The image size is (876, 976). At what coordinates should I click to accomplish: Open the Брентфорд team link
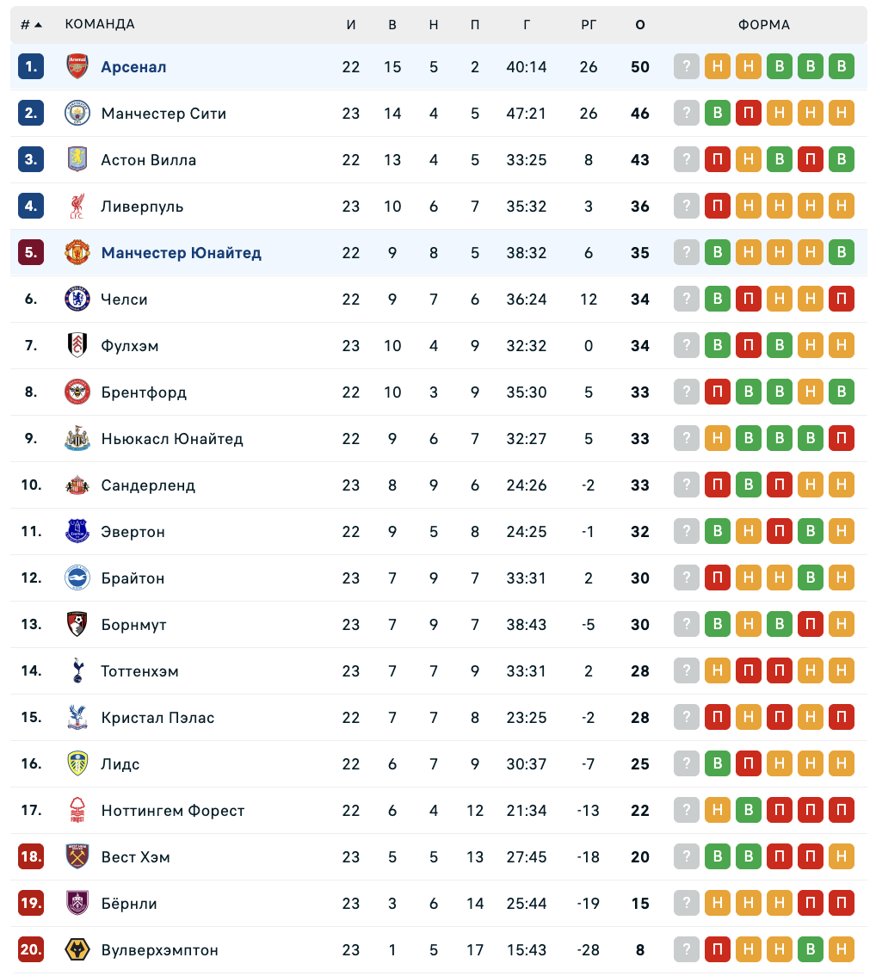tap(144, 392)
